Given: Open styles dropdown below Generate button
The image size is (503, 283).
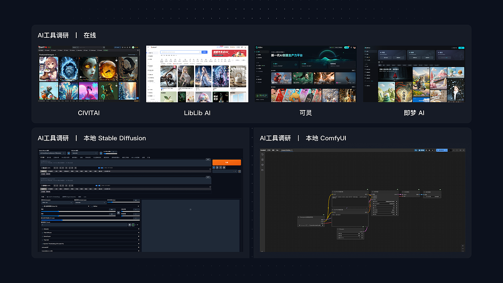Looking at the screenshot, I should 225,171.
